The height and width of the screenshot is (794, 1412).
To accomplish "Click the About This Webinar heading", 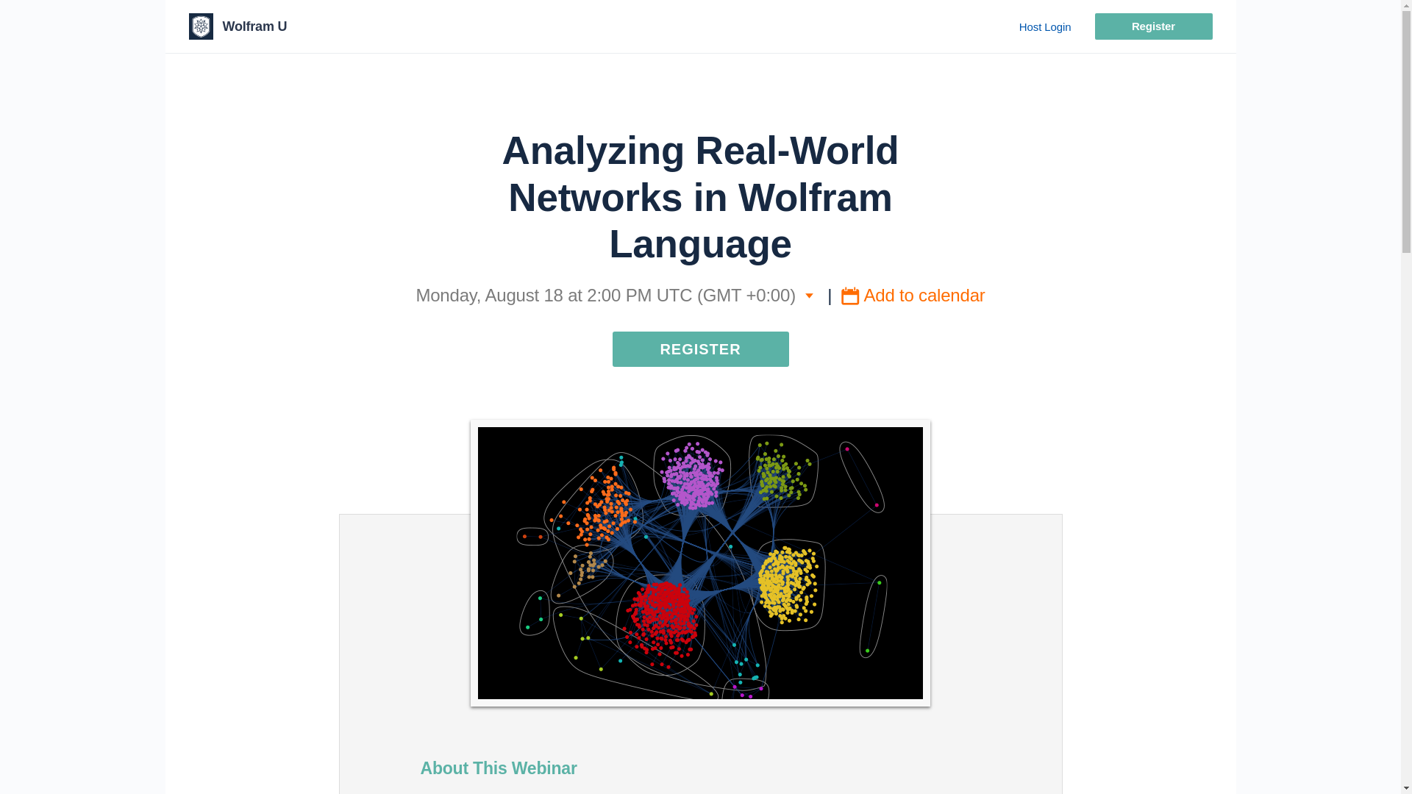I will pos(499,768).
